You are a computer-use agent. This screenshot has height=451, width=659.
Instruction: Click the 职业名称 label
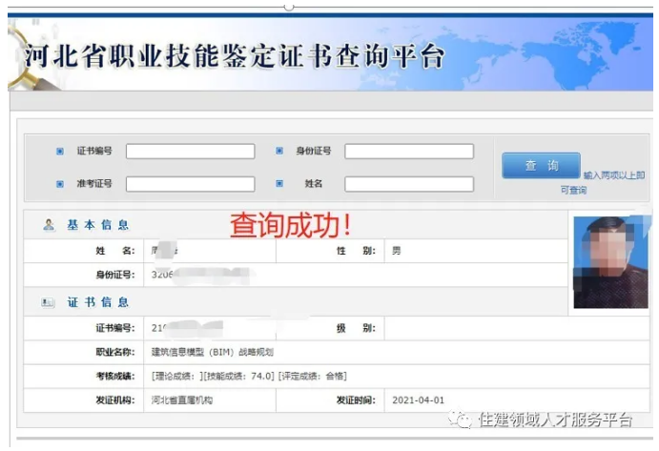coord(115,352)
